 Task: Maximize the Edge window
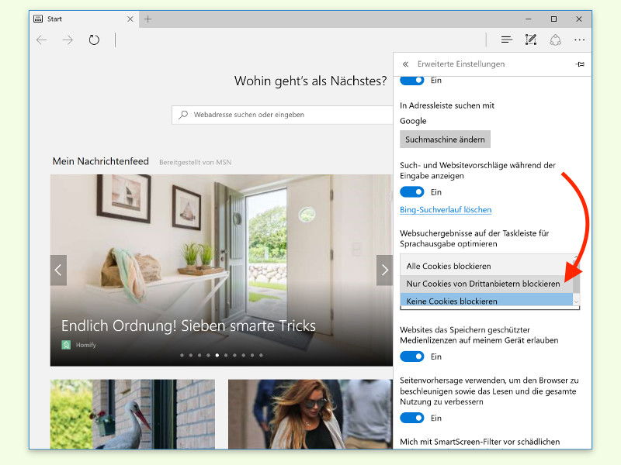click(x=553, y=19)
